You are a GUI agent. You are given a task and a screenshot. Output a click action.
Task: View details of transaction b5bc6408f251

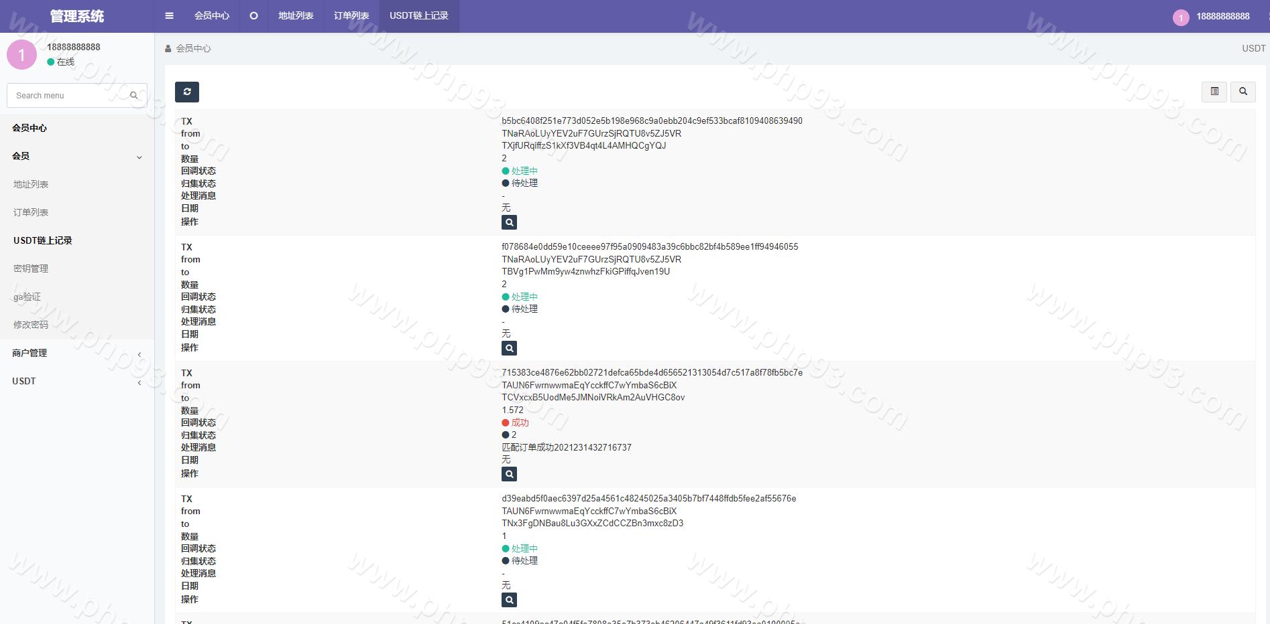coord(509,222)
